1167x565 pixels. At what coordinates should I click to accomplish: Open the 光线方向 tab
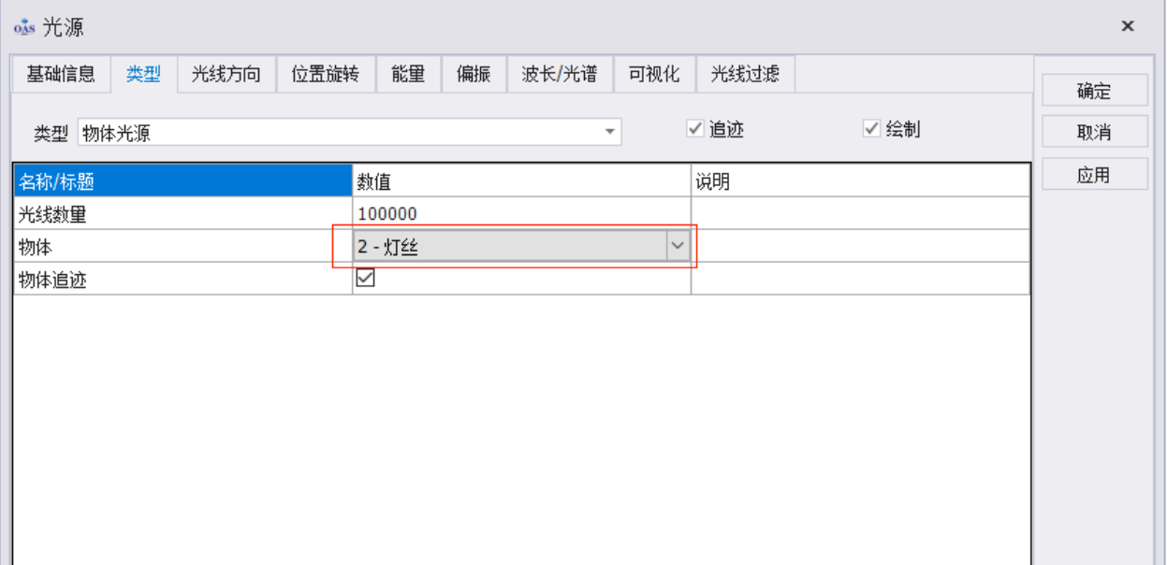226,75
